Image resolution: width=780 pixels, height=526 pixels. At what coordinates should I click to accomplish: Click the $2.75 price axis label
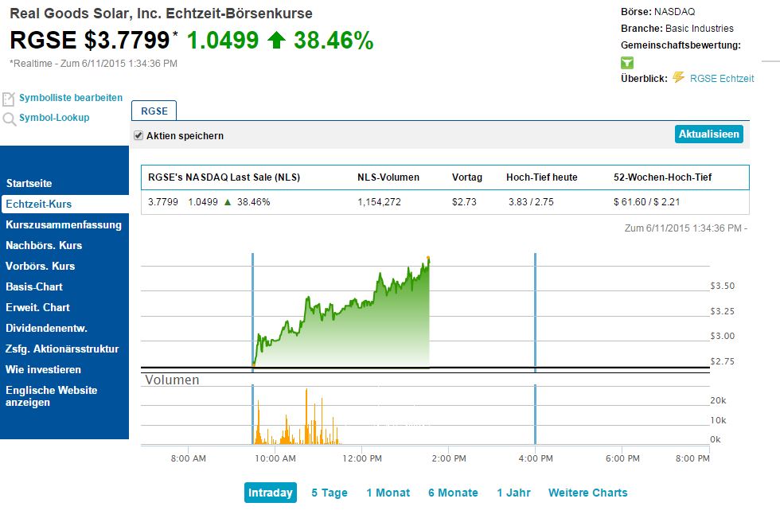click(x=723, y=361)
